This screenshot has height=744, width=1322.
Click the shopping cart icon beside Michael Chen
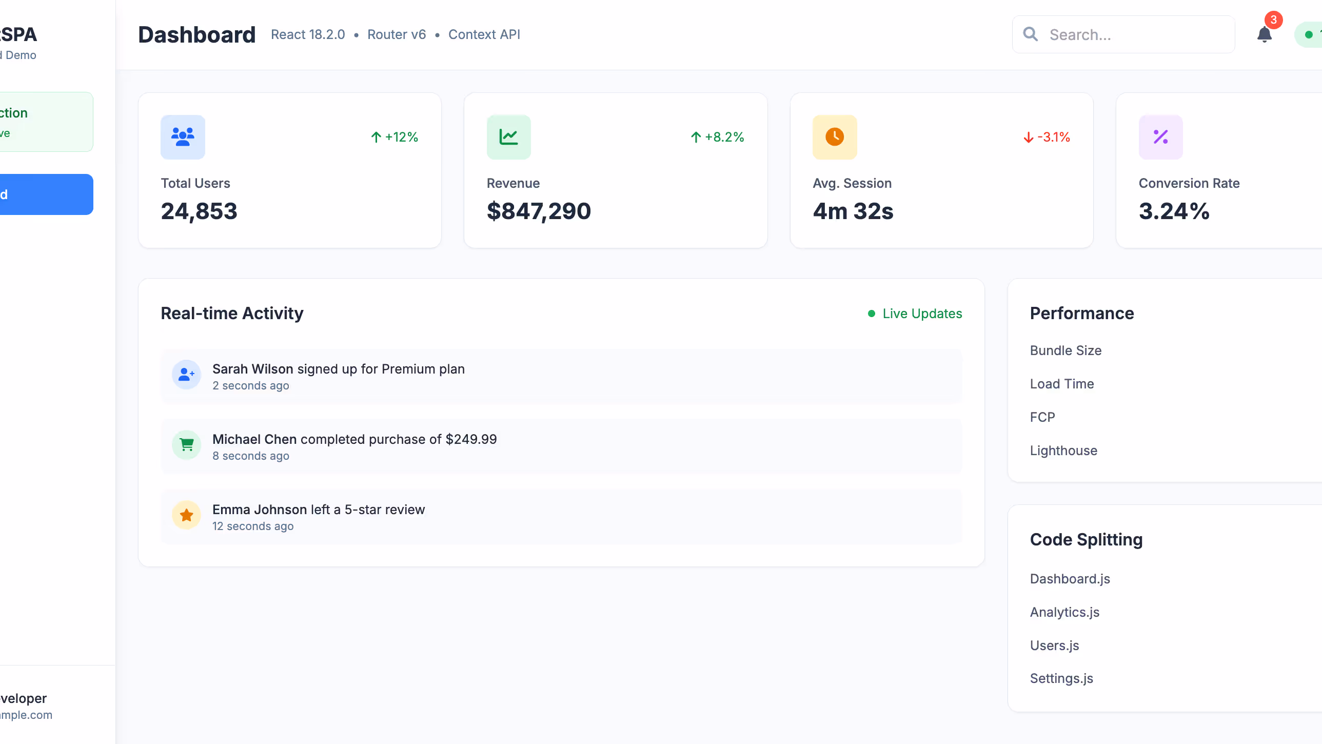186,445
